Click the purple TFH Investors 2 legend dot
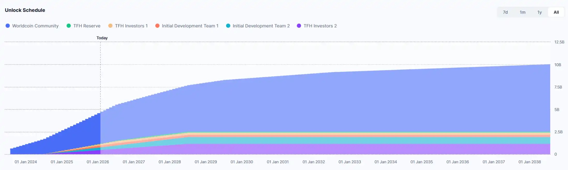Screen dimensions: 568x170 coord(299,26)
